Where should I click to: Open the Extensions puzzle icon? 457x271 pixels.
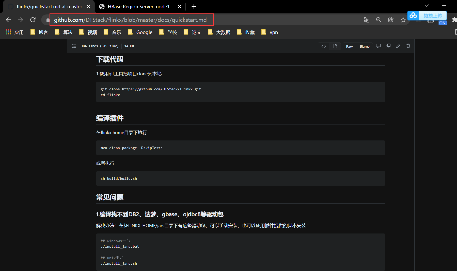(x=454, y=20)
